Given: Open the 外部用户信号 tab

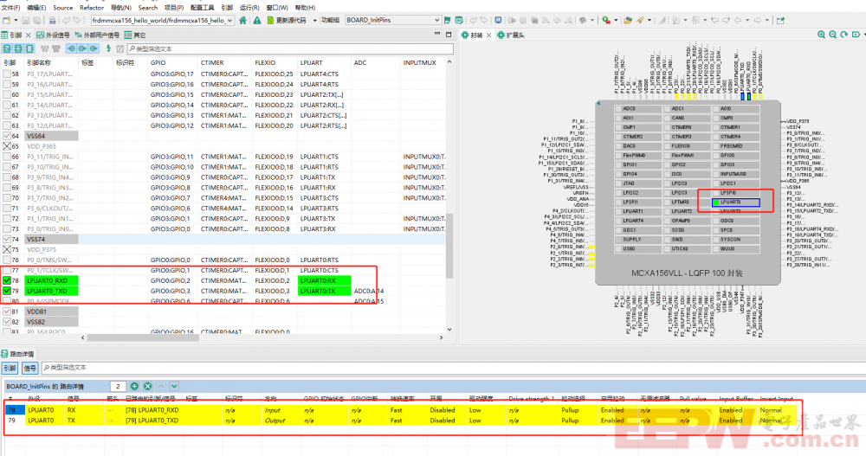Looking at the screenshot, I should point(97,35).
